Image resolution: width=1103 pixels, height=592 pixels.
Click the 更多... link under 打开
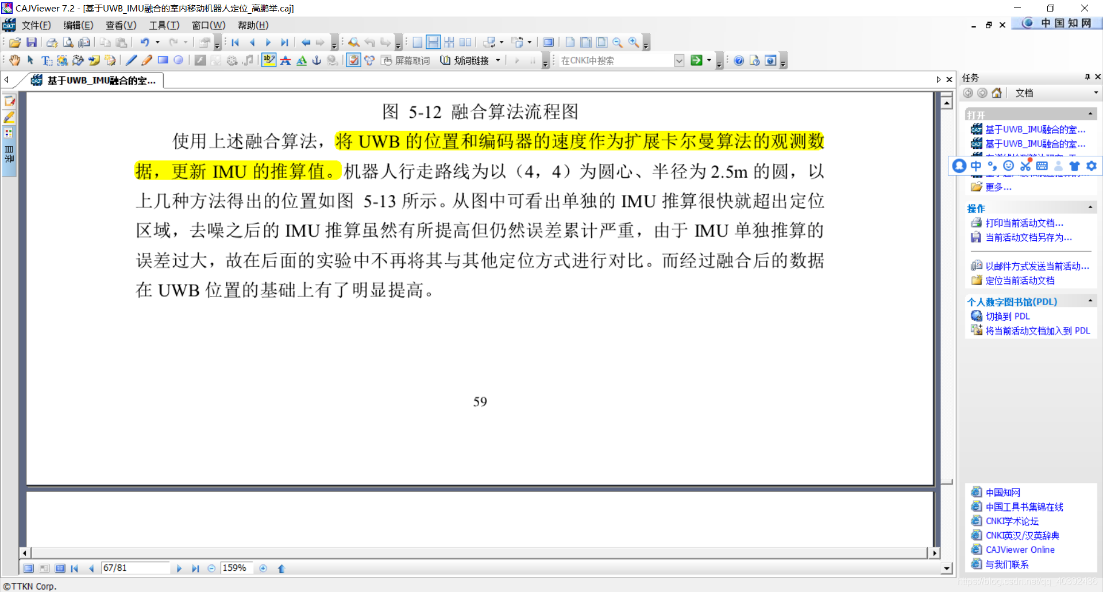pyautogui.click(x=998, y=187)
